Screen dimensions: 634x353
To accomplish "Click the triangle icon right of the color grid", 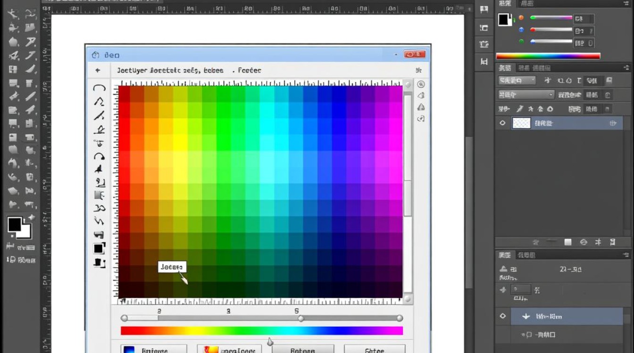I will coord(421,107).
